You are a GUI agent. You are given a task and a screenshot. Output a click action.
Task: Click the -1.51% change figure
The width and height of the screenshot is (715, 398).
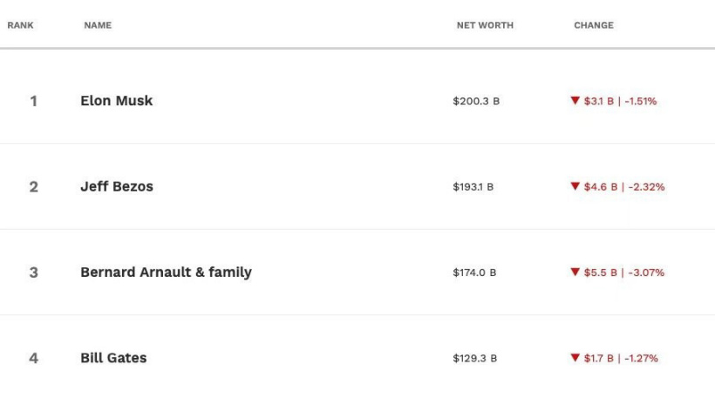pos(640,101)
